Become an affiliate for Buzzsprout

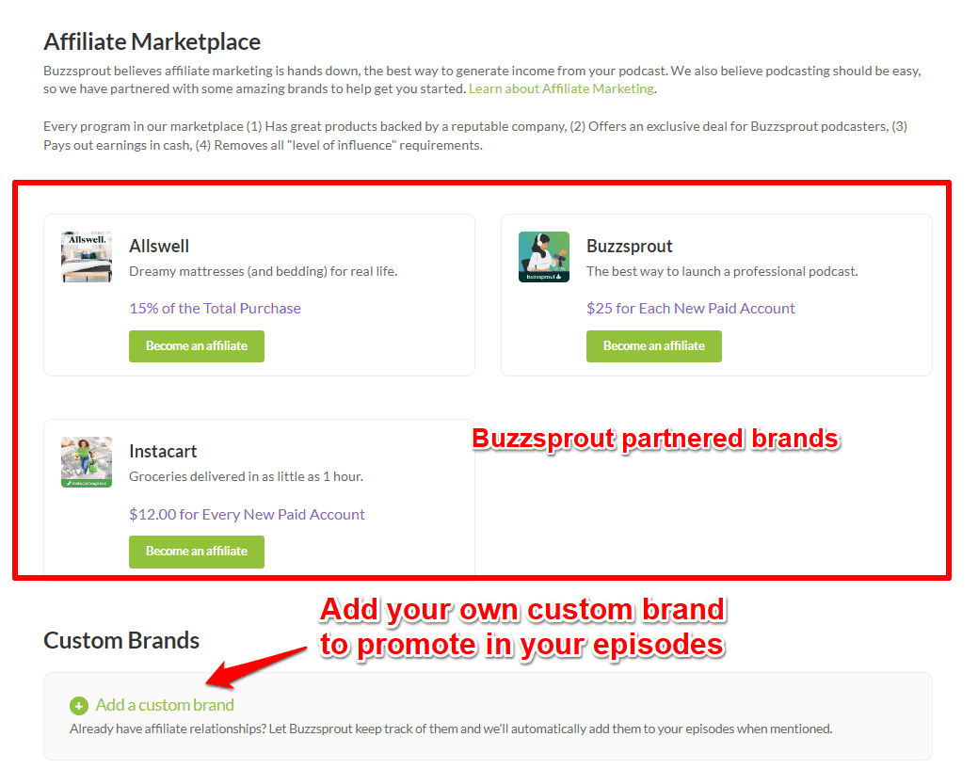[653, 346]
